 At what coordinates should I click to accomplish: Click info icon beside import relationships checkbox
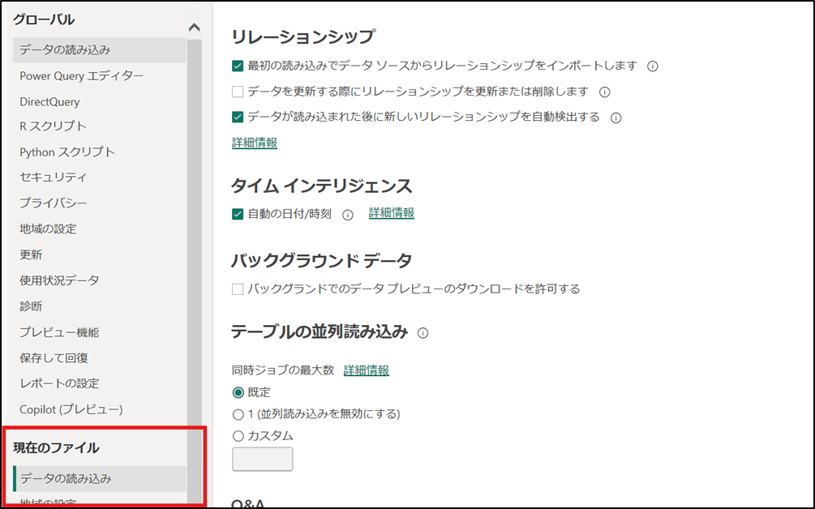pyautogui.click(x=652, y=66)
